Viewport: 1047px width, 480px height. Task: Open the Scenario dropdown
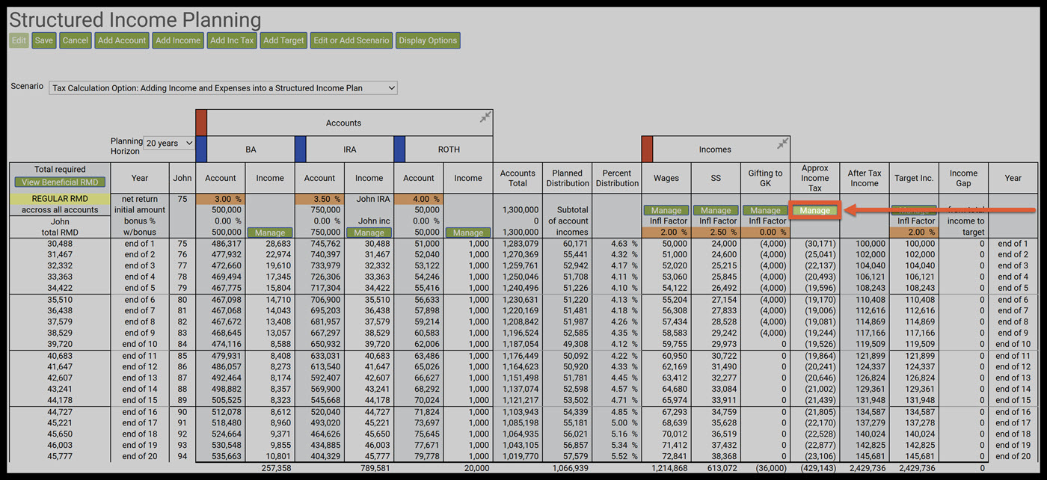[223, 87]
